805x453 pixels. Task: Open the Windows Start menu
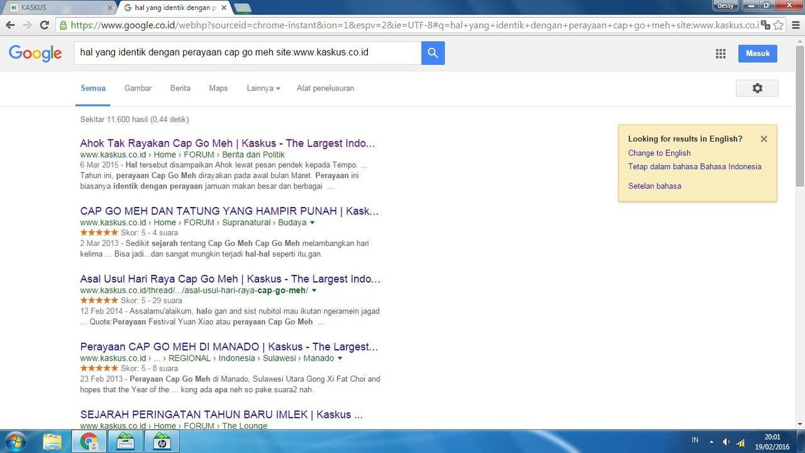16,441
